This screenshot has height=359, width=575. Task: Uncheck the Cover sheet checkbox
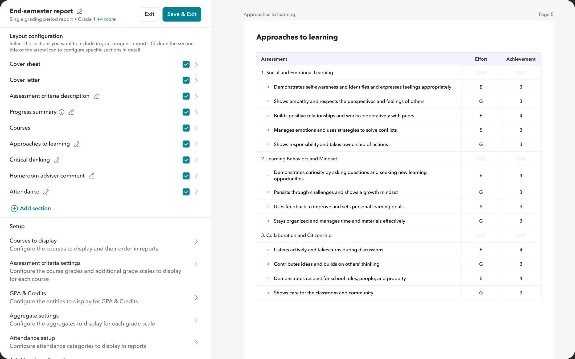pos(186,64)
